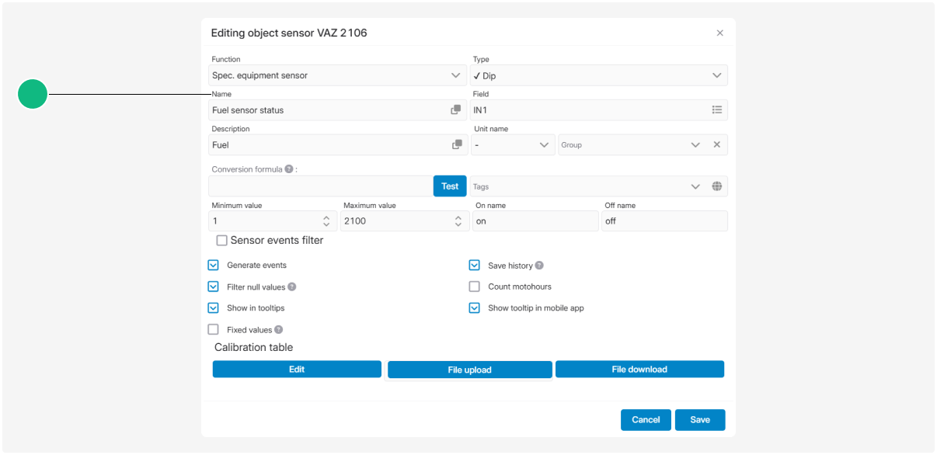Click the globe icon next to Tags
937x455 pixels.
tap(717, 186)
